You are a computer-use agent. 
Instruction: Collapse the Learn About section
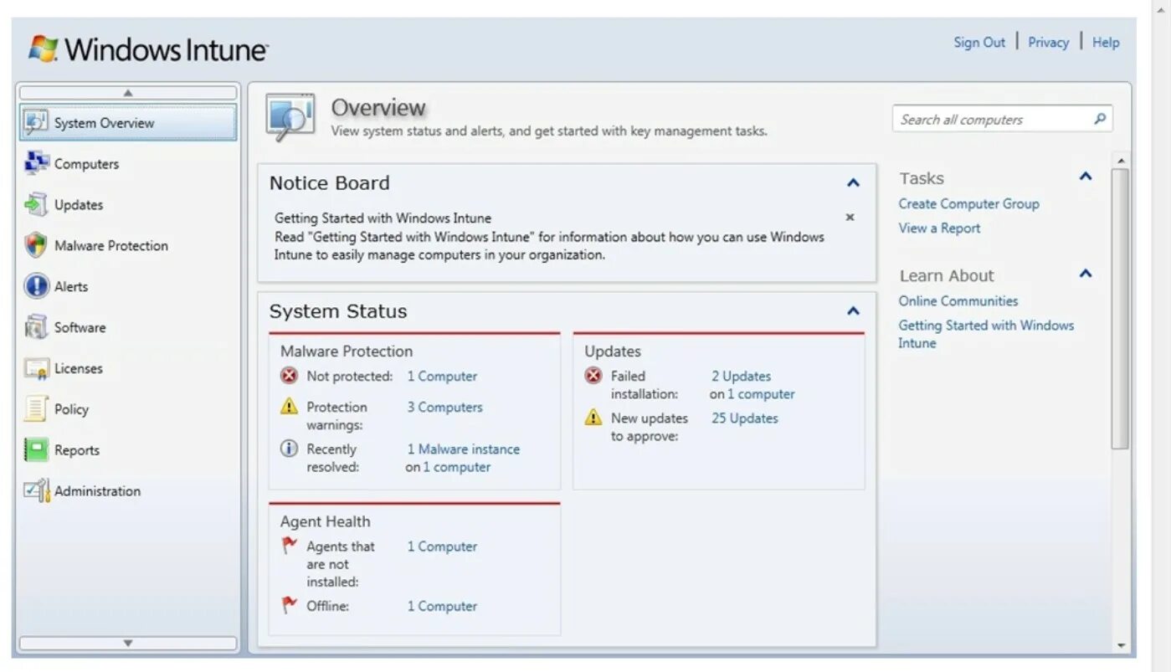[1086, 274]
